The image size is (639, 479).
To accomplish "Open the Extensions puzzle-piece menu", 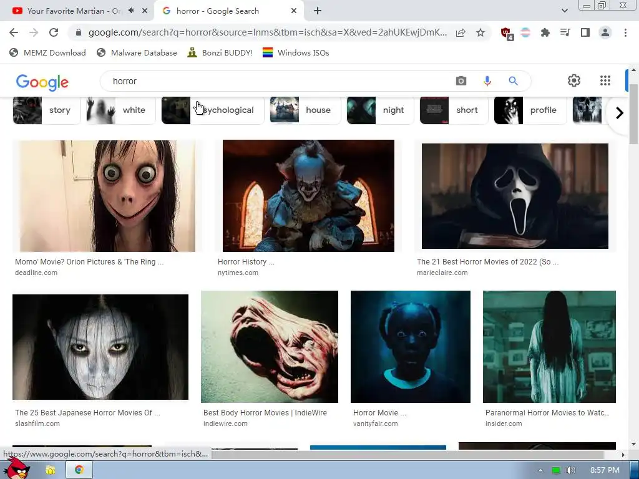I will click(545, 32).
